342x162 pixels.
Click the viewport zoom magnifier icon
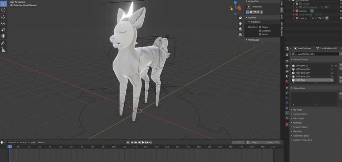[240, 18]
